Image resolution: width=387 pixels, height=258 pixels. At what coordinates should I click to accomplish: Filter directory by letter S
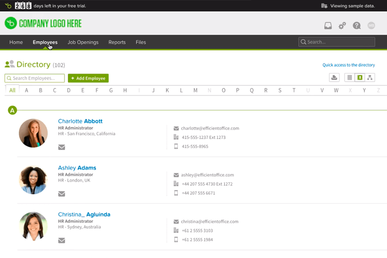[x=280, y=90]
